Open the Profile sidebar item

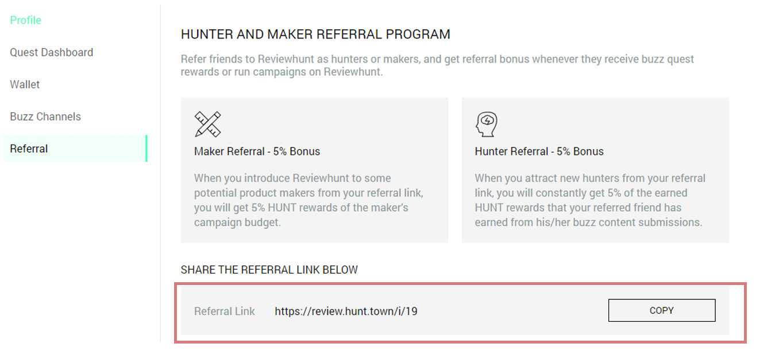coord(26,20)
